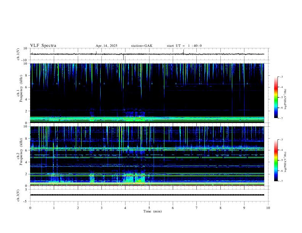Viewport: 302px width, 233px height.
Task: Click the emission burst near 2.6 min in ch.2 spectrogram
Action: pyautogui.click(x=92, y=178)
